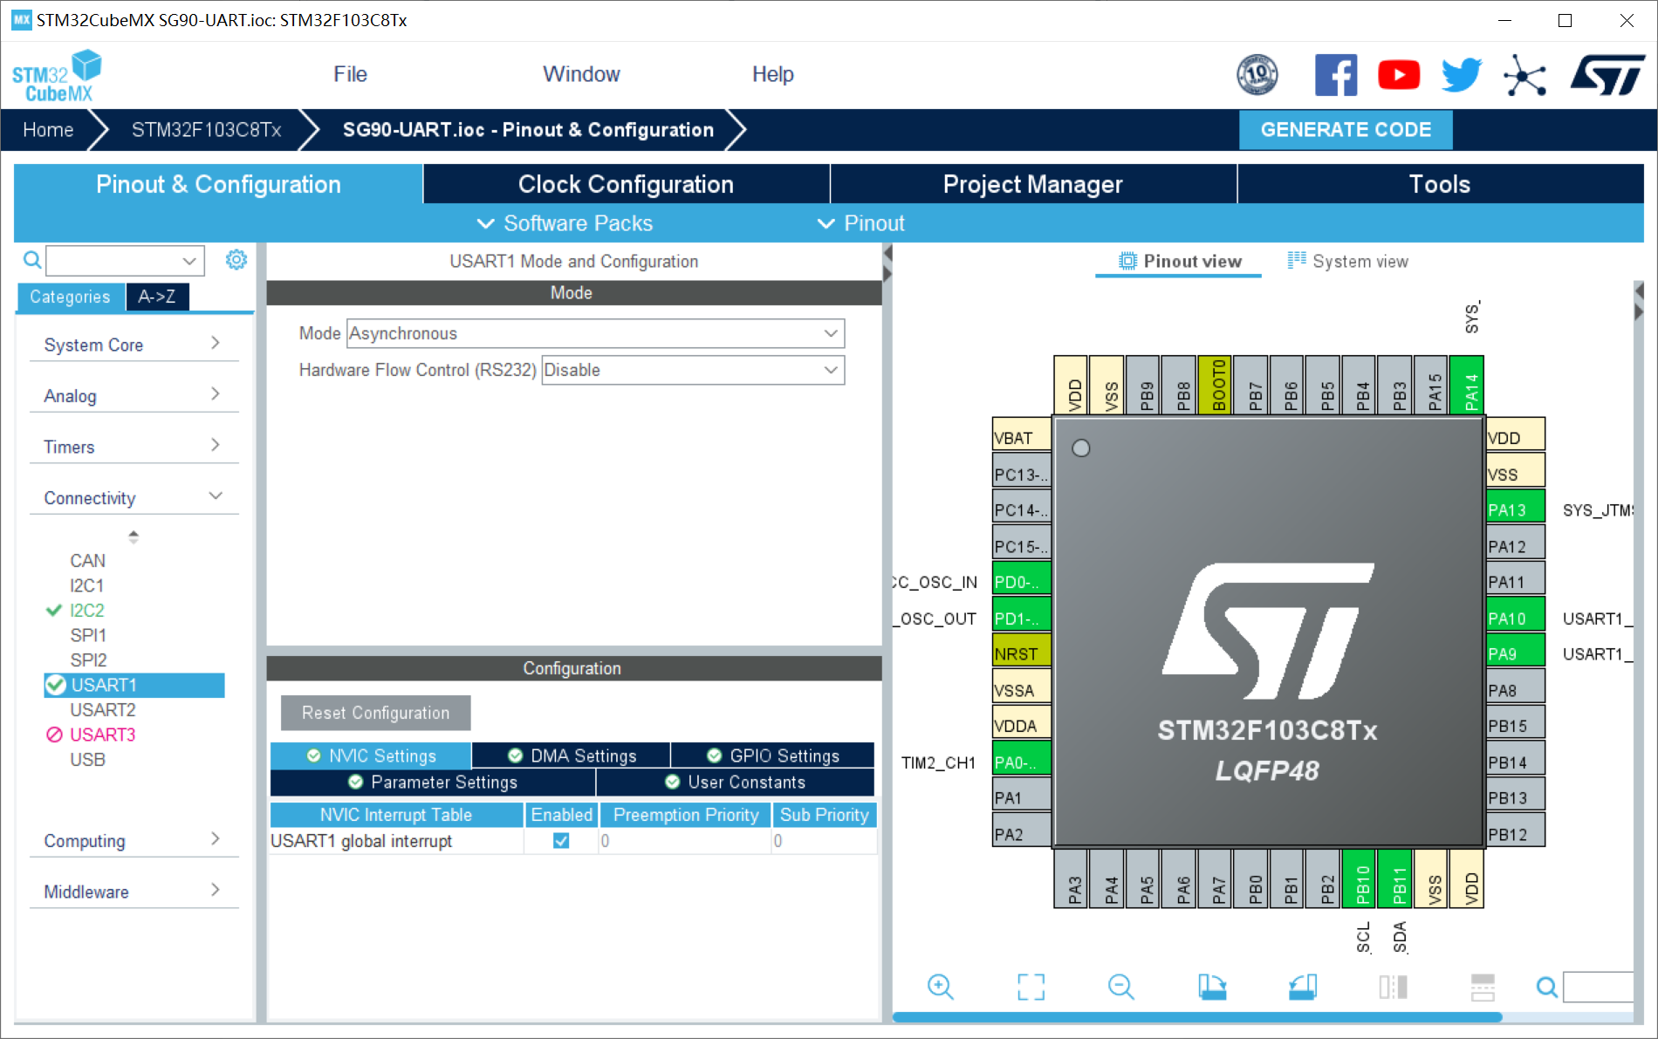Viewport: 1658px width, 1039px height.
Task: Click the pin search magnifier icon
Action: click(x=1546, y=987)
